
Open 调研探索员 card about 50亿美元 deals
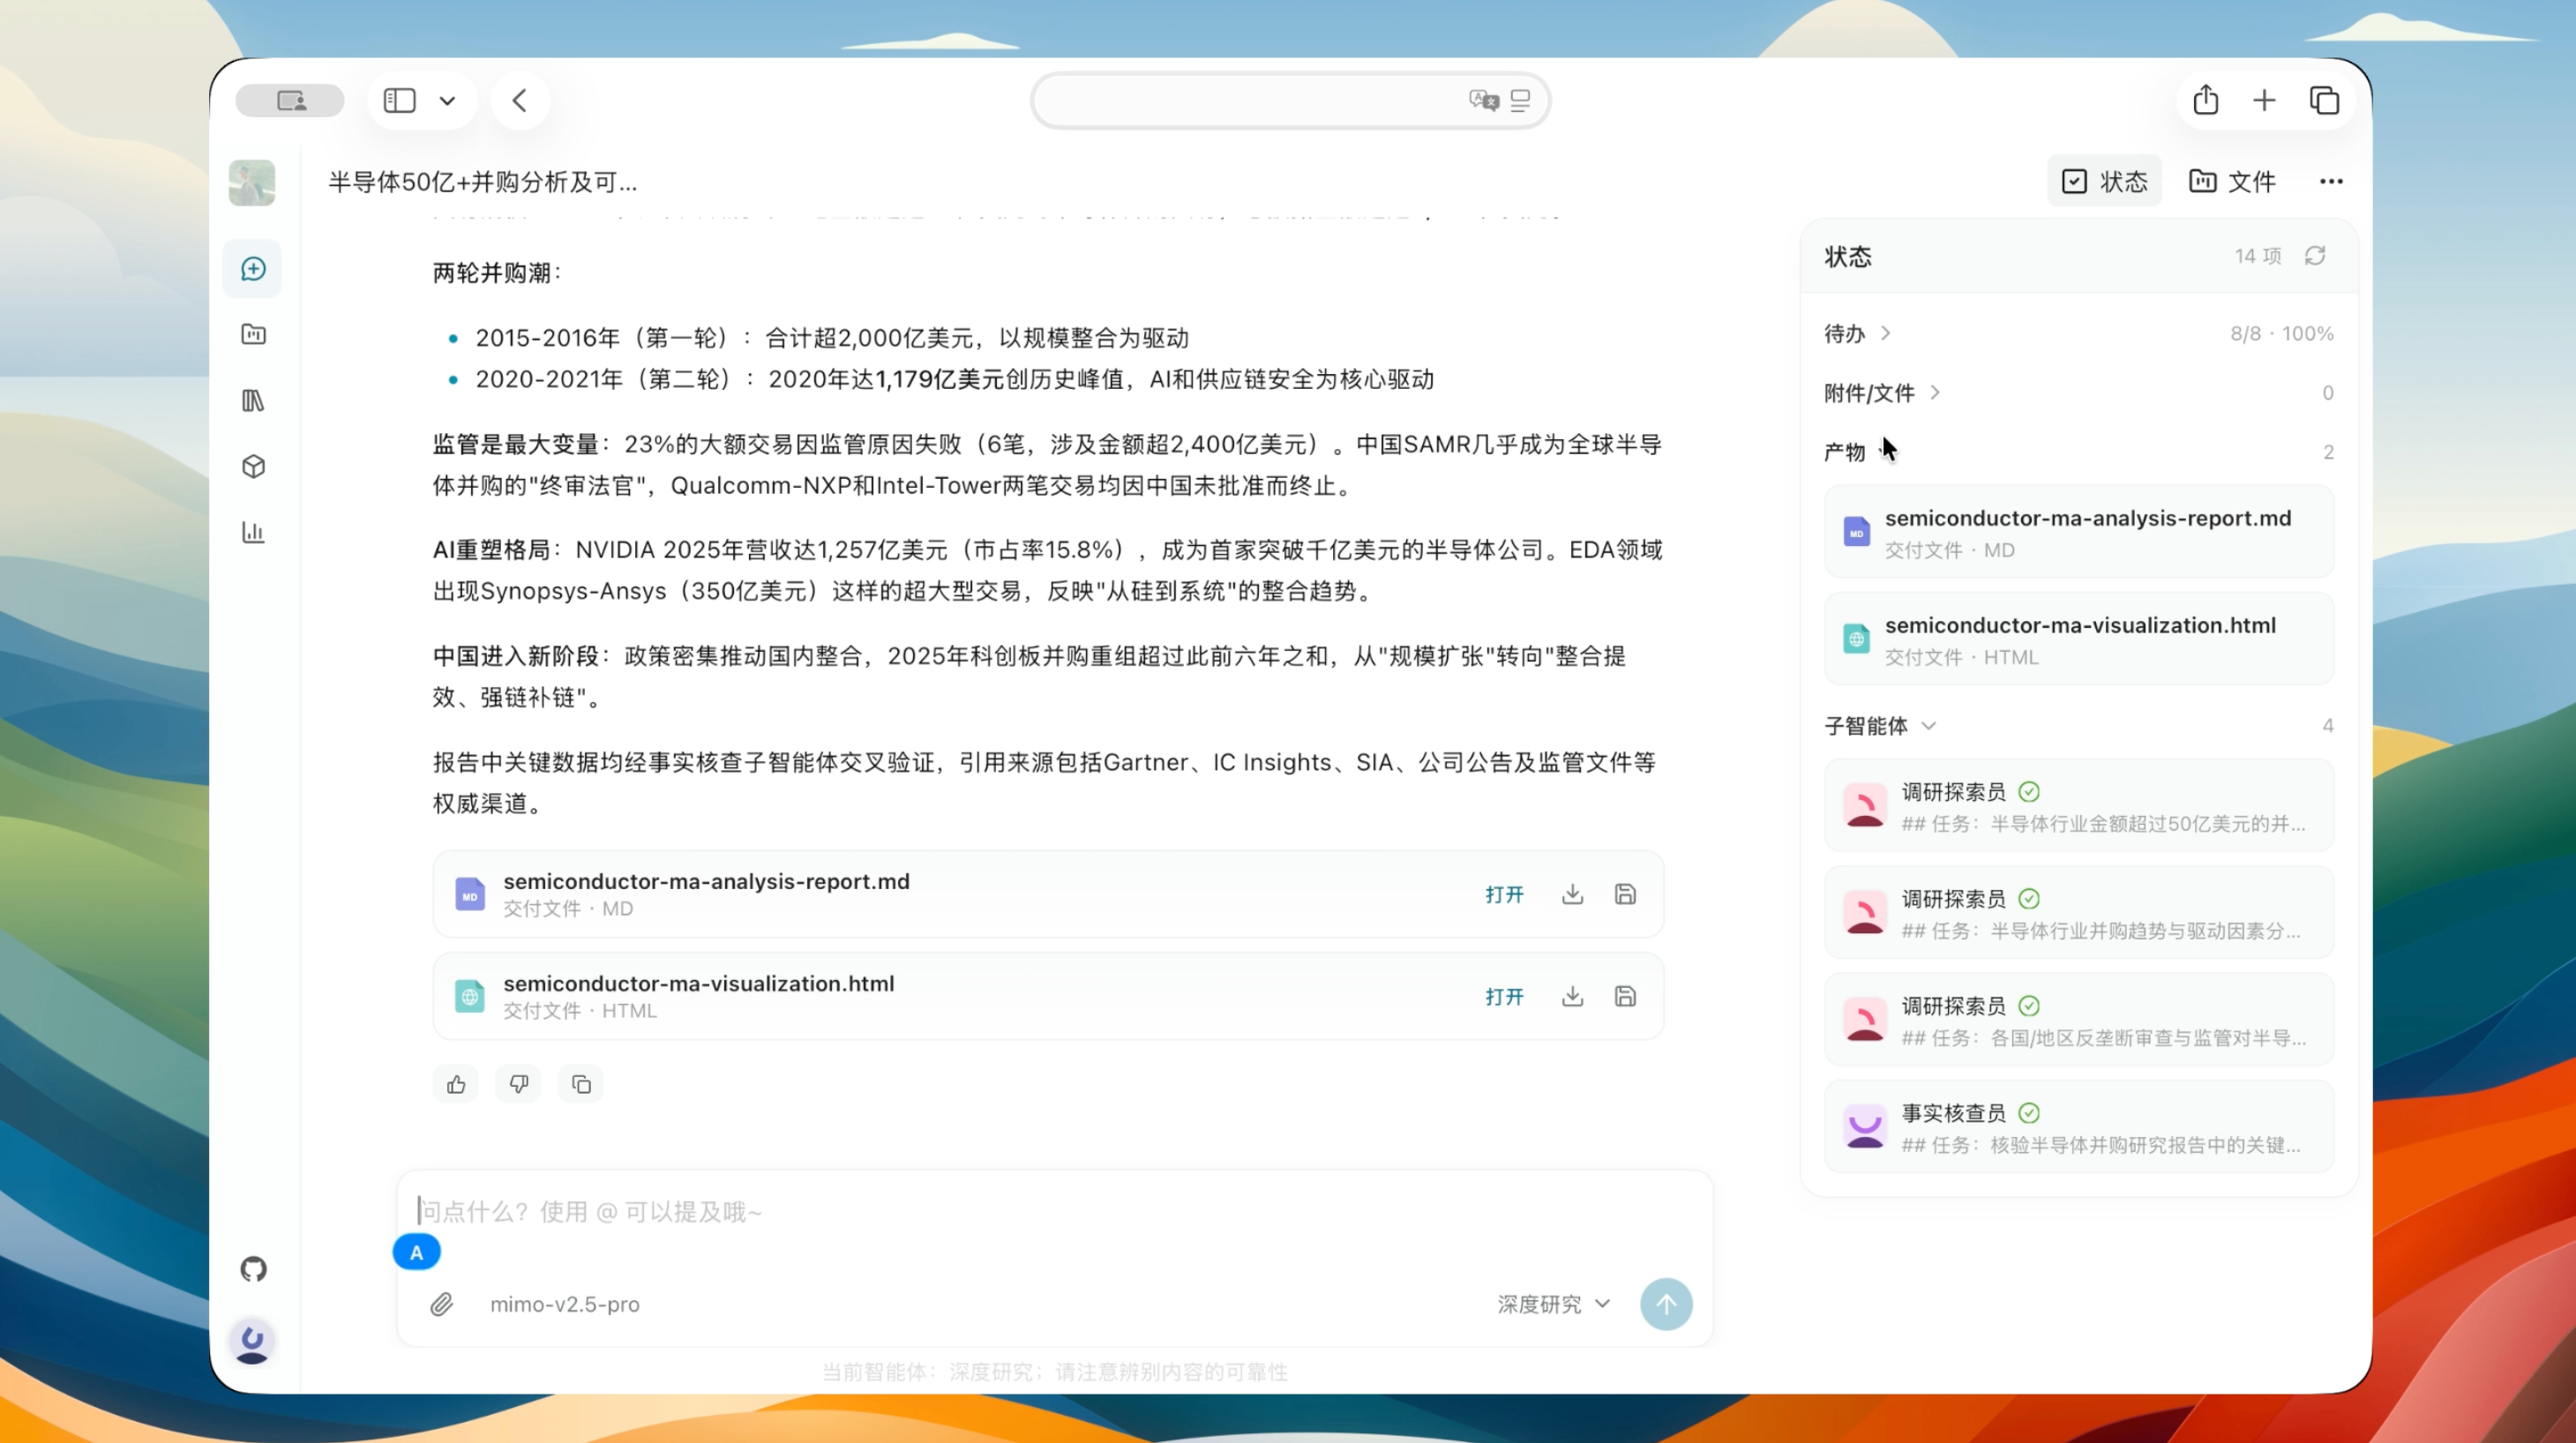click(x=2079, y=806)
